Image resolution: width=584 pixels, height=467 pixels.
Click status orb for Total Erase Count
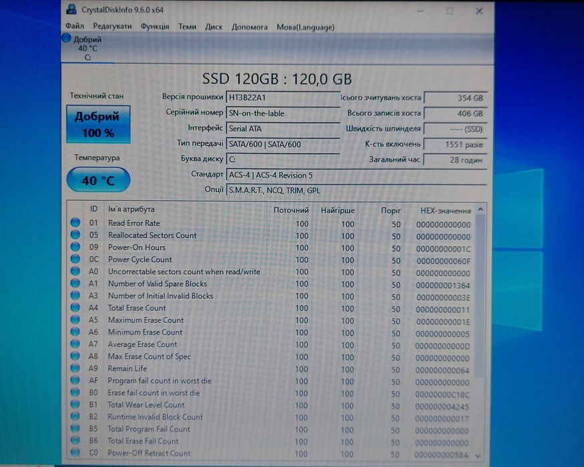click(75, 308)
